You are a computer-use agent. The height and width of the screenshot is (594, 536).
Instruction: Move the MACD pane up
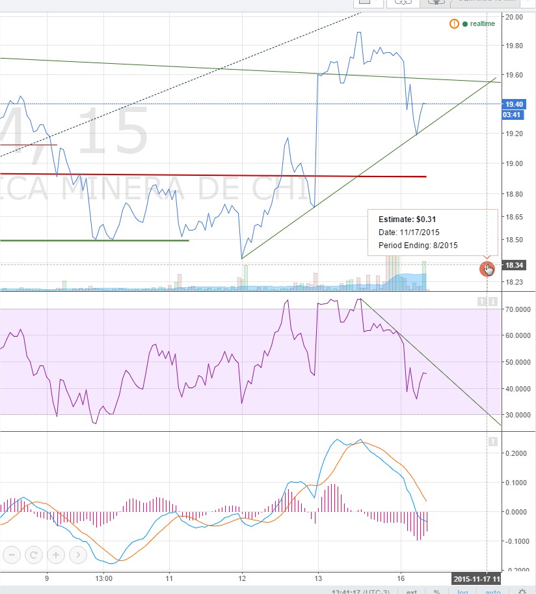pos(493,442)
